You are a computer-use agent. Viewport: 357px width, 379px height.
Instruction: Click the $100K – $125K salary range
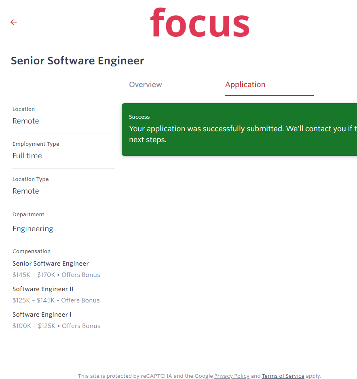pyautogui.click(x=34, y=326)
